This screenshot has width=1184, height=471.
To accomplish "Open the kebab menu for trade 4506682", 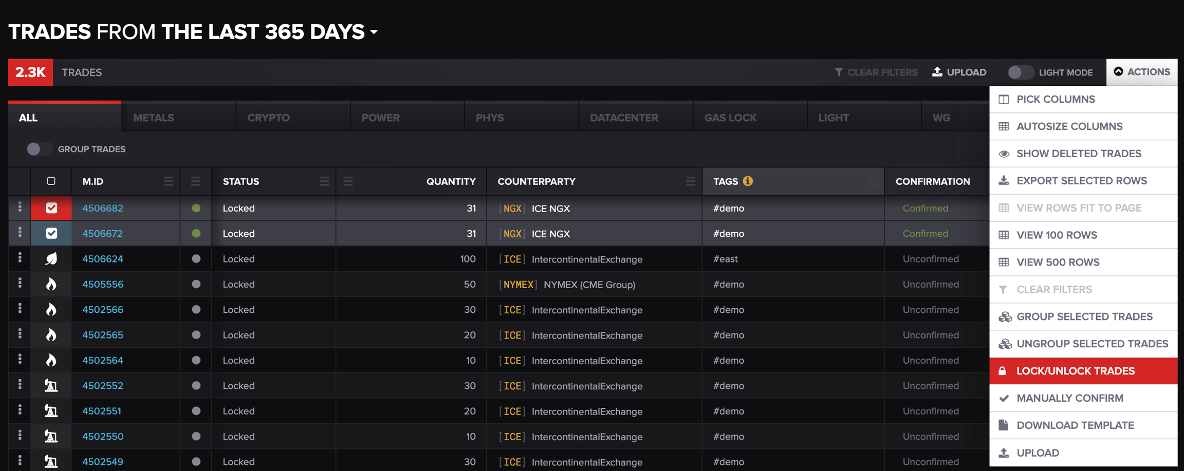I will pyautogui.click(x=19, y=208).
